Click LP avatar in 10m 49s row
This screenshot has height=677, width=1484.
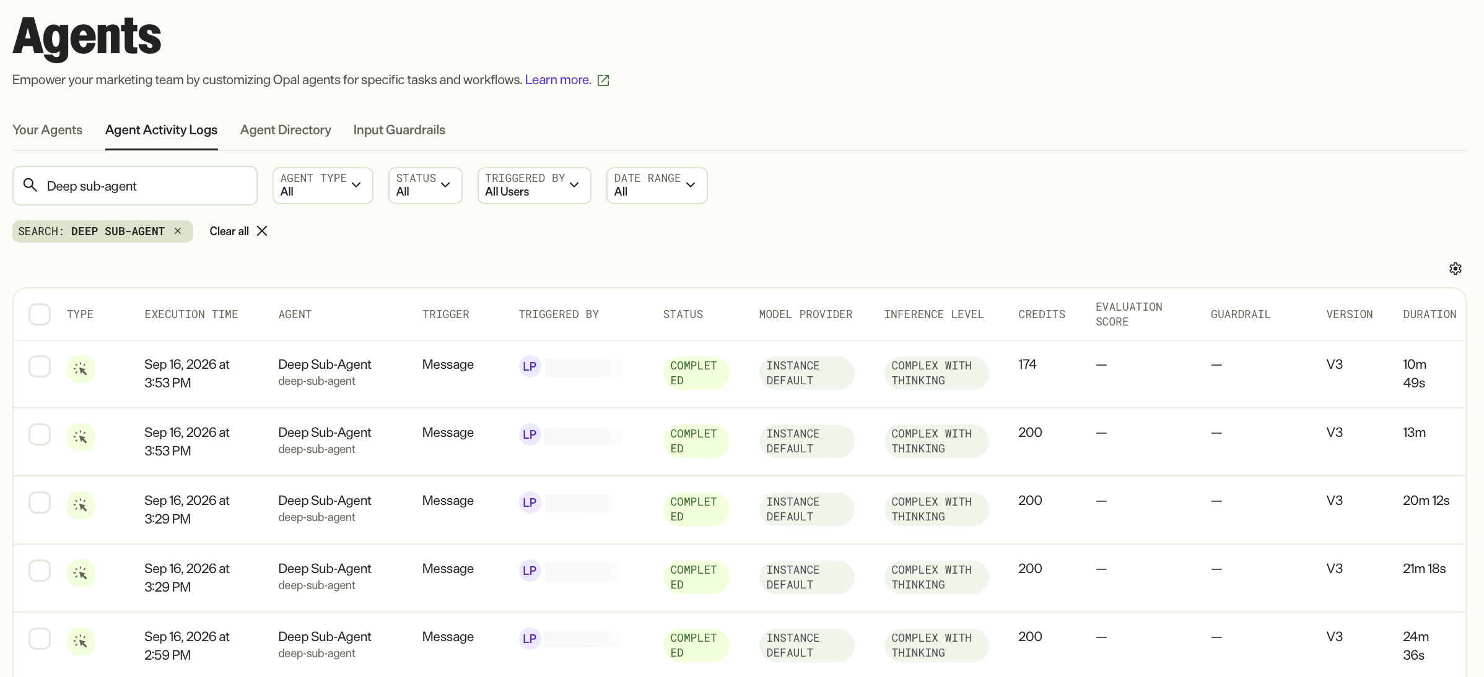pyautogui.click(x=530, y=366)
